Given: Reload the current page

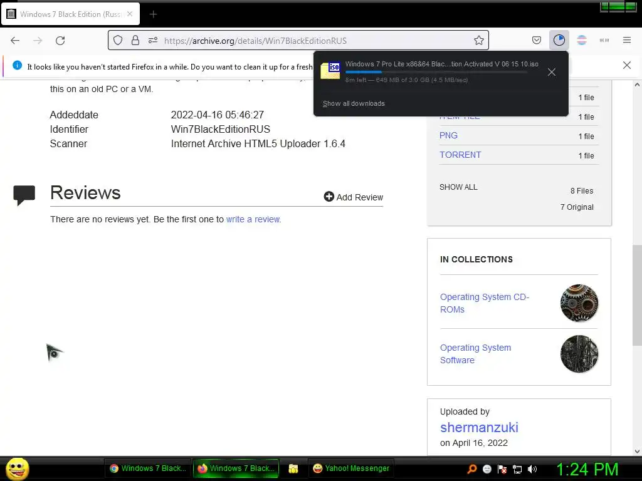Looking at the screenshot, I should 60,41.
